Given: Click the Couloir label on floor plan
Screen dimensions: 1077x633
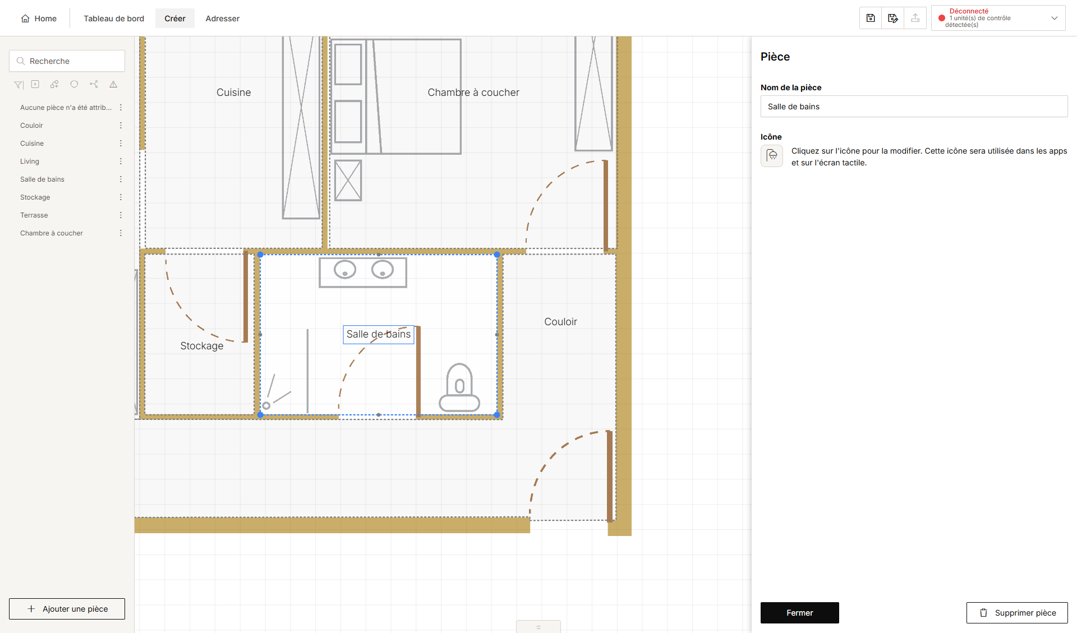Looking at the screenshot, I should click(561, 322).
